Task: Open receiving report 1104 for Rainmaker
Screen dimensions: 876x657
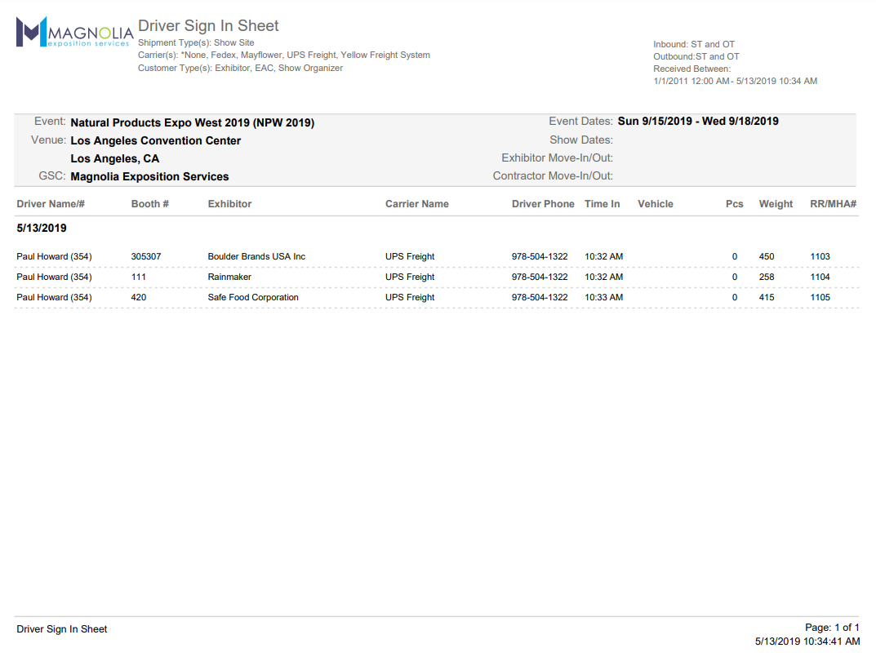Action: [x=819, y=277]
